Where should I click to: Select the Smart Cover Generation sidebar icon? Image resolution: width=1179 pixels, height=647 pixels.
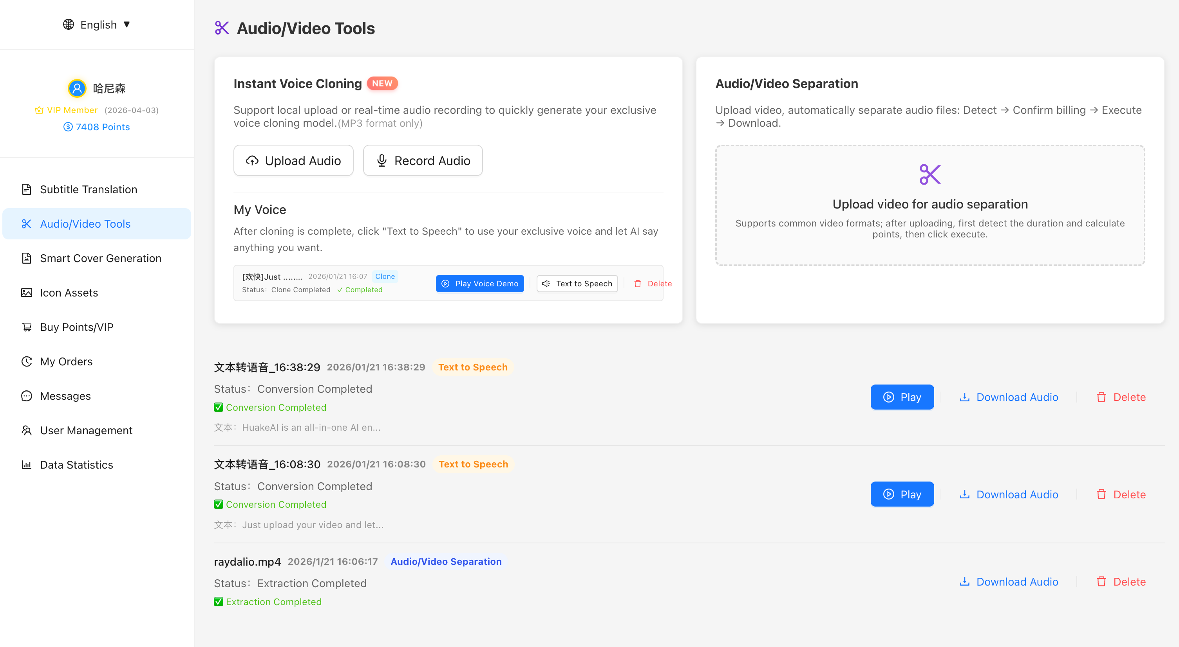pyautogui.click(x=27, y=258)
